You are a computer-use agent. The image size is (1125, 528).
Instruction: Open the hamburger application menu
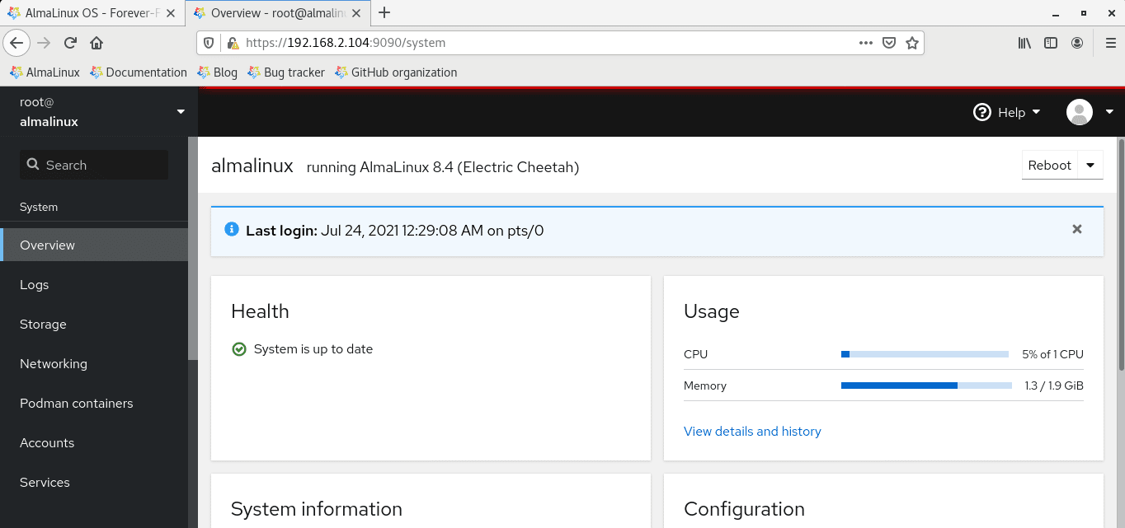point(1110,43)
